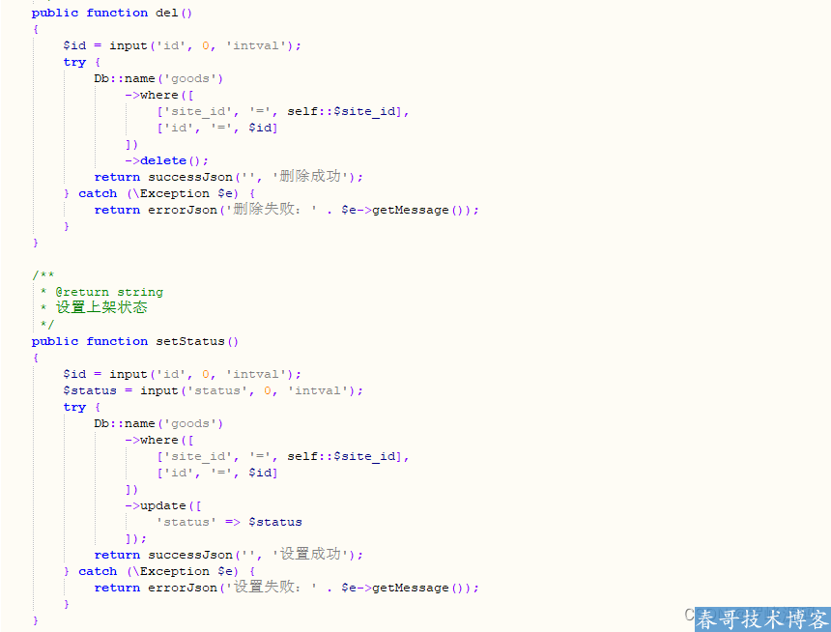Click the '$id = input' line inside setStatus()
This screenshot has height=632, width=831.
pyautogui.click(x=182, y=374)
